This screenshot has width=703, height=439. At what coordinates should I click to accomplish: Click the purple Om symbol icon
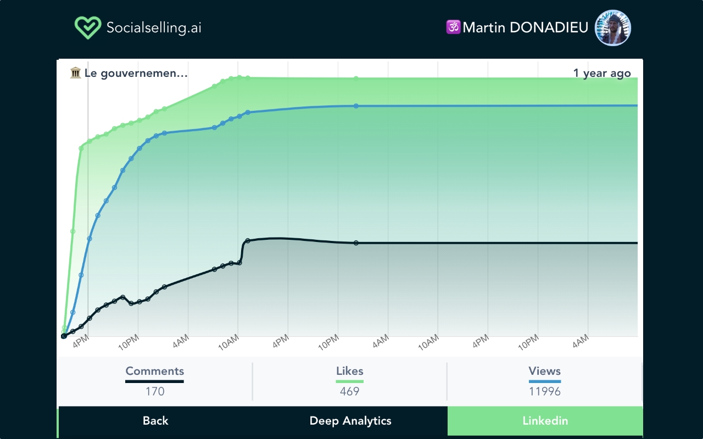click(453, 27)
